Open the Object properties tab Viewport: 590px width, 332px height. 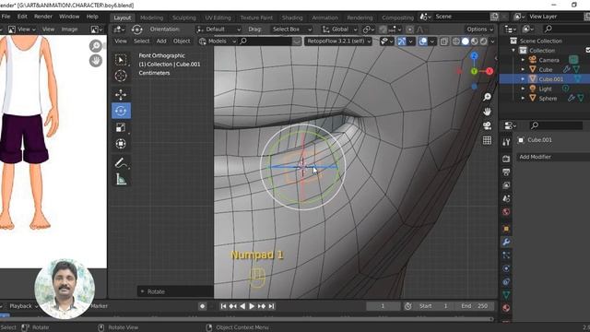(x=506, y=229)
